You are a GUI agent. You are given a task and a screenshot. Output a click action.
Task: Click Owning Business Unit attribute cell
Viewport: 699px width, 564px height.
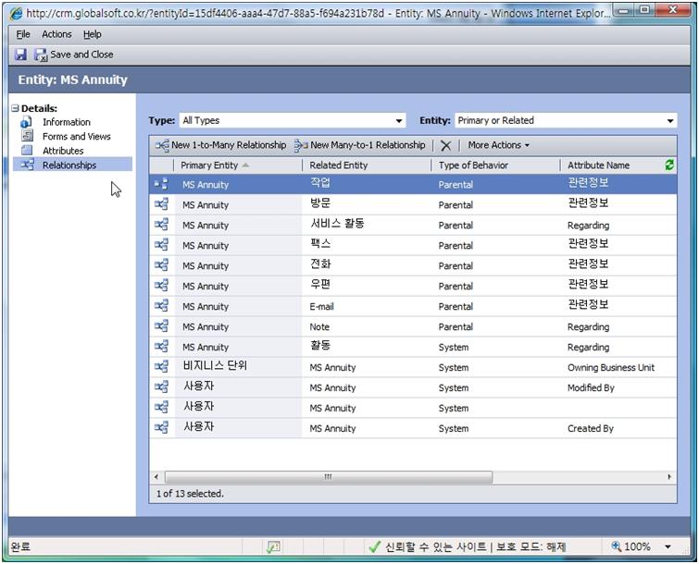click(611, 368)
